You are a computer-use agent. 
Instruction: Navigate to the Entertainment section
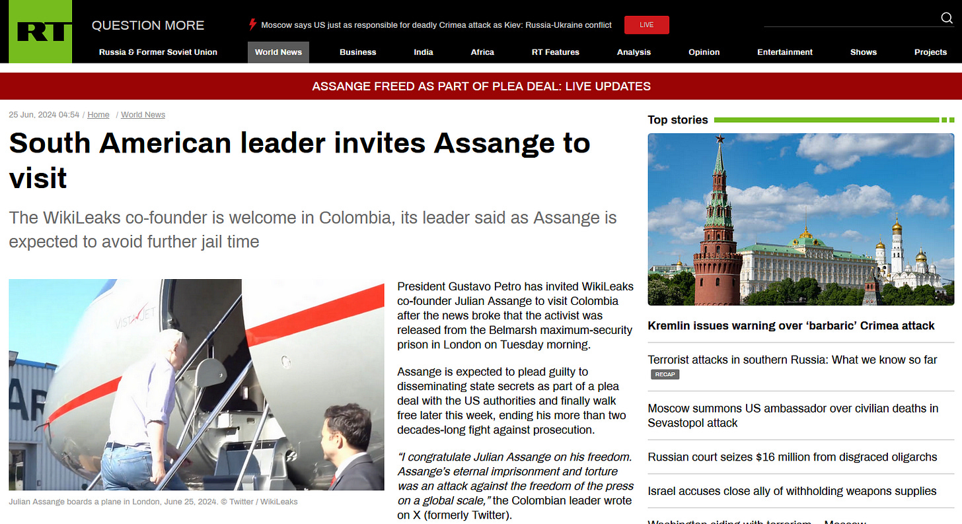pyautogui.click(x=785, y=52)
